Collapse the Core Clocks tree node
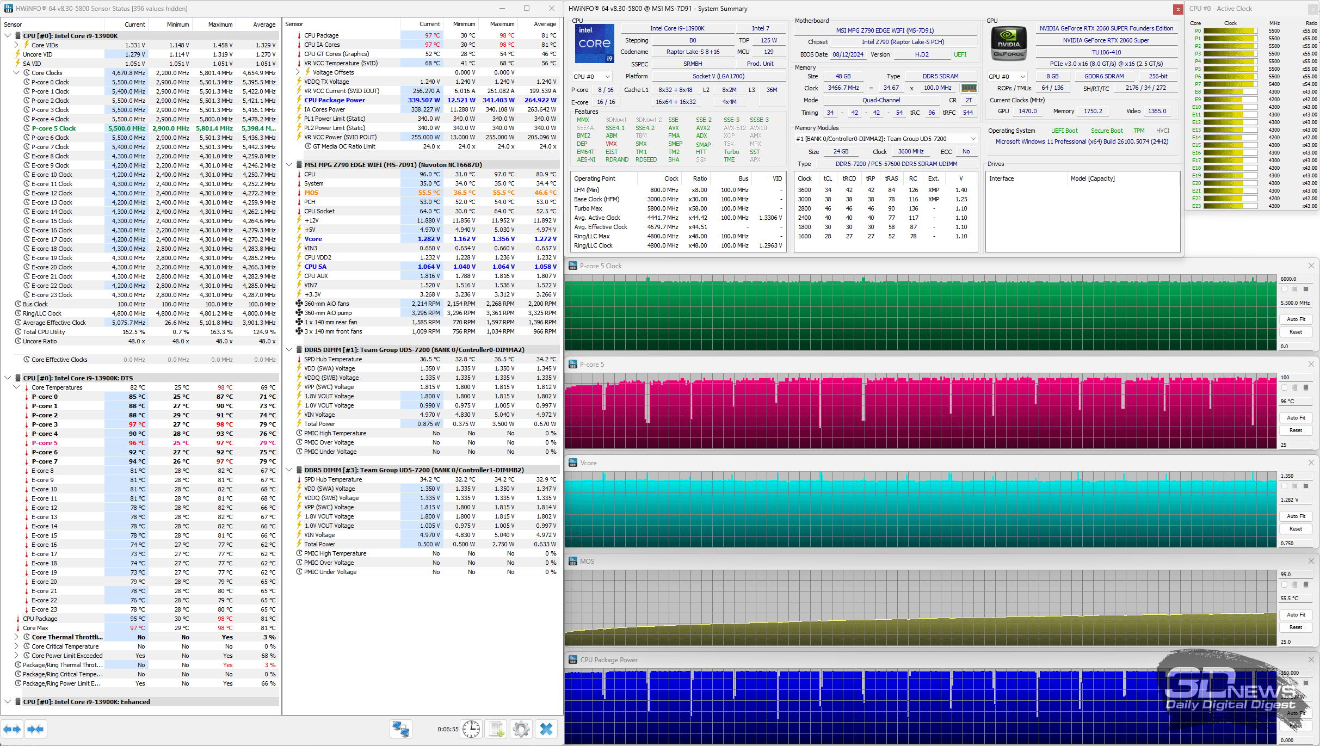Screen dimensions: 1320x746 coord(17,73)
